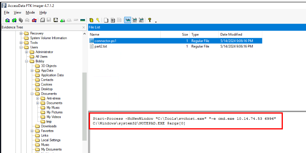The height and width of the screenshot is (153, 306).
Task: Click the Capture Memory chip icon
Action: [83, 20]
